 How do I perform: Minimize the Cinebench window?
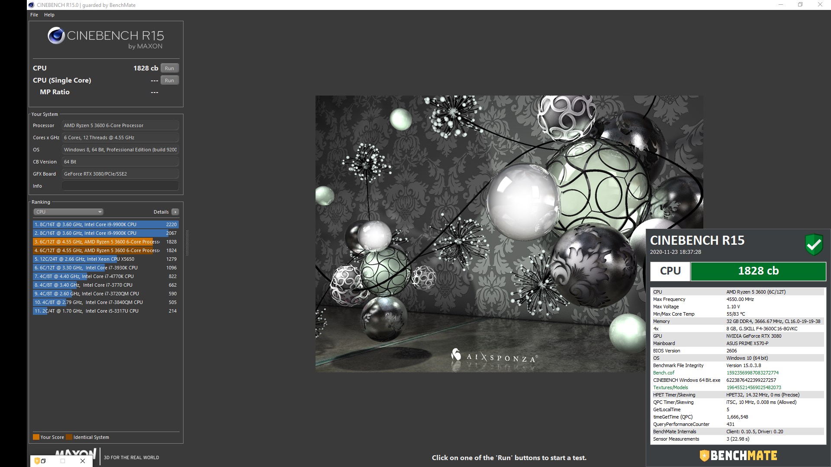(x=781, y=5)
